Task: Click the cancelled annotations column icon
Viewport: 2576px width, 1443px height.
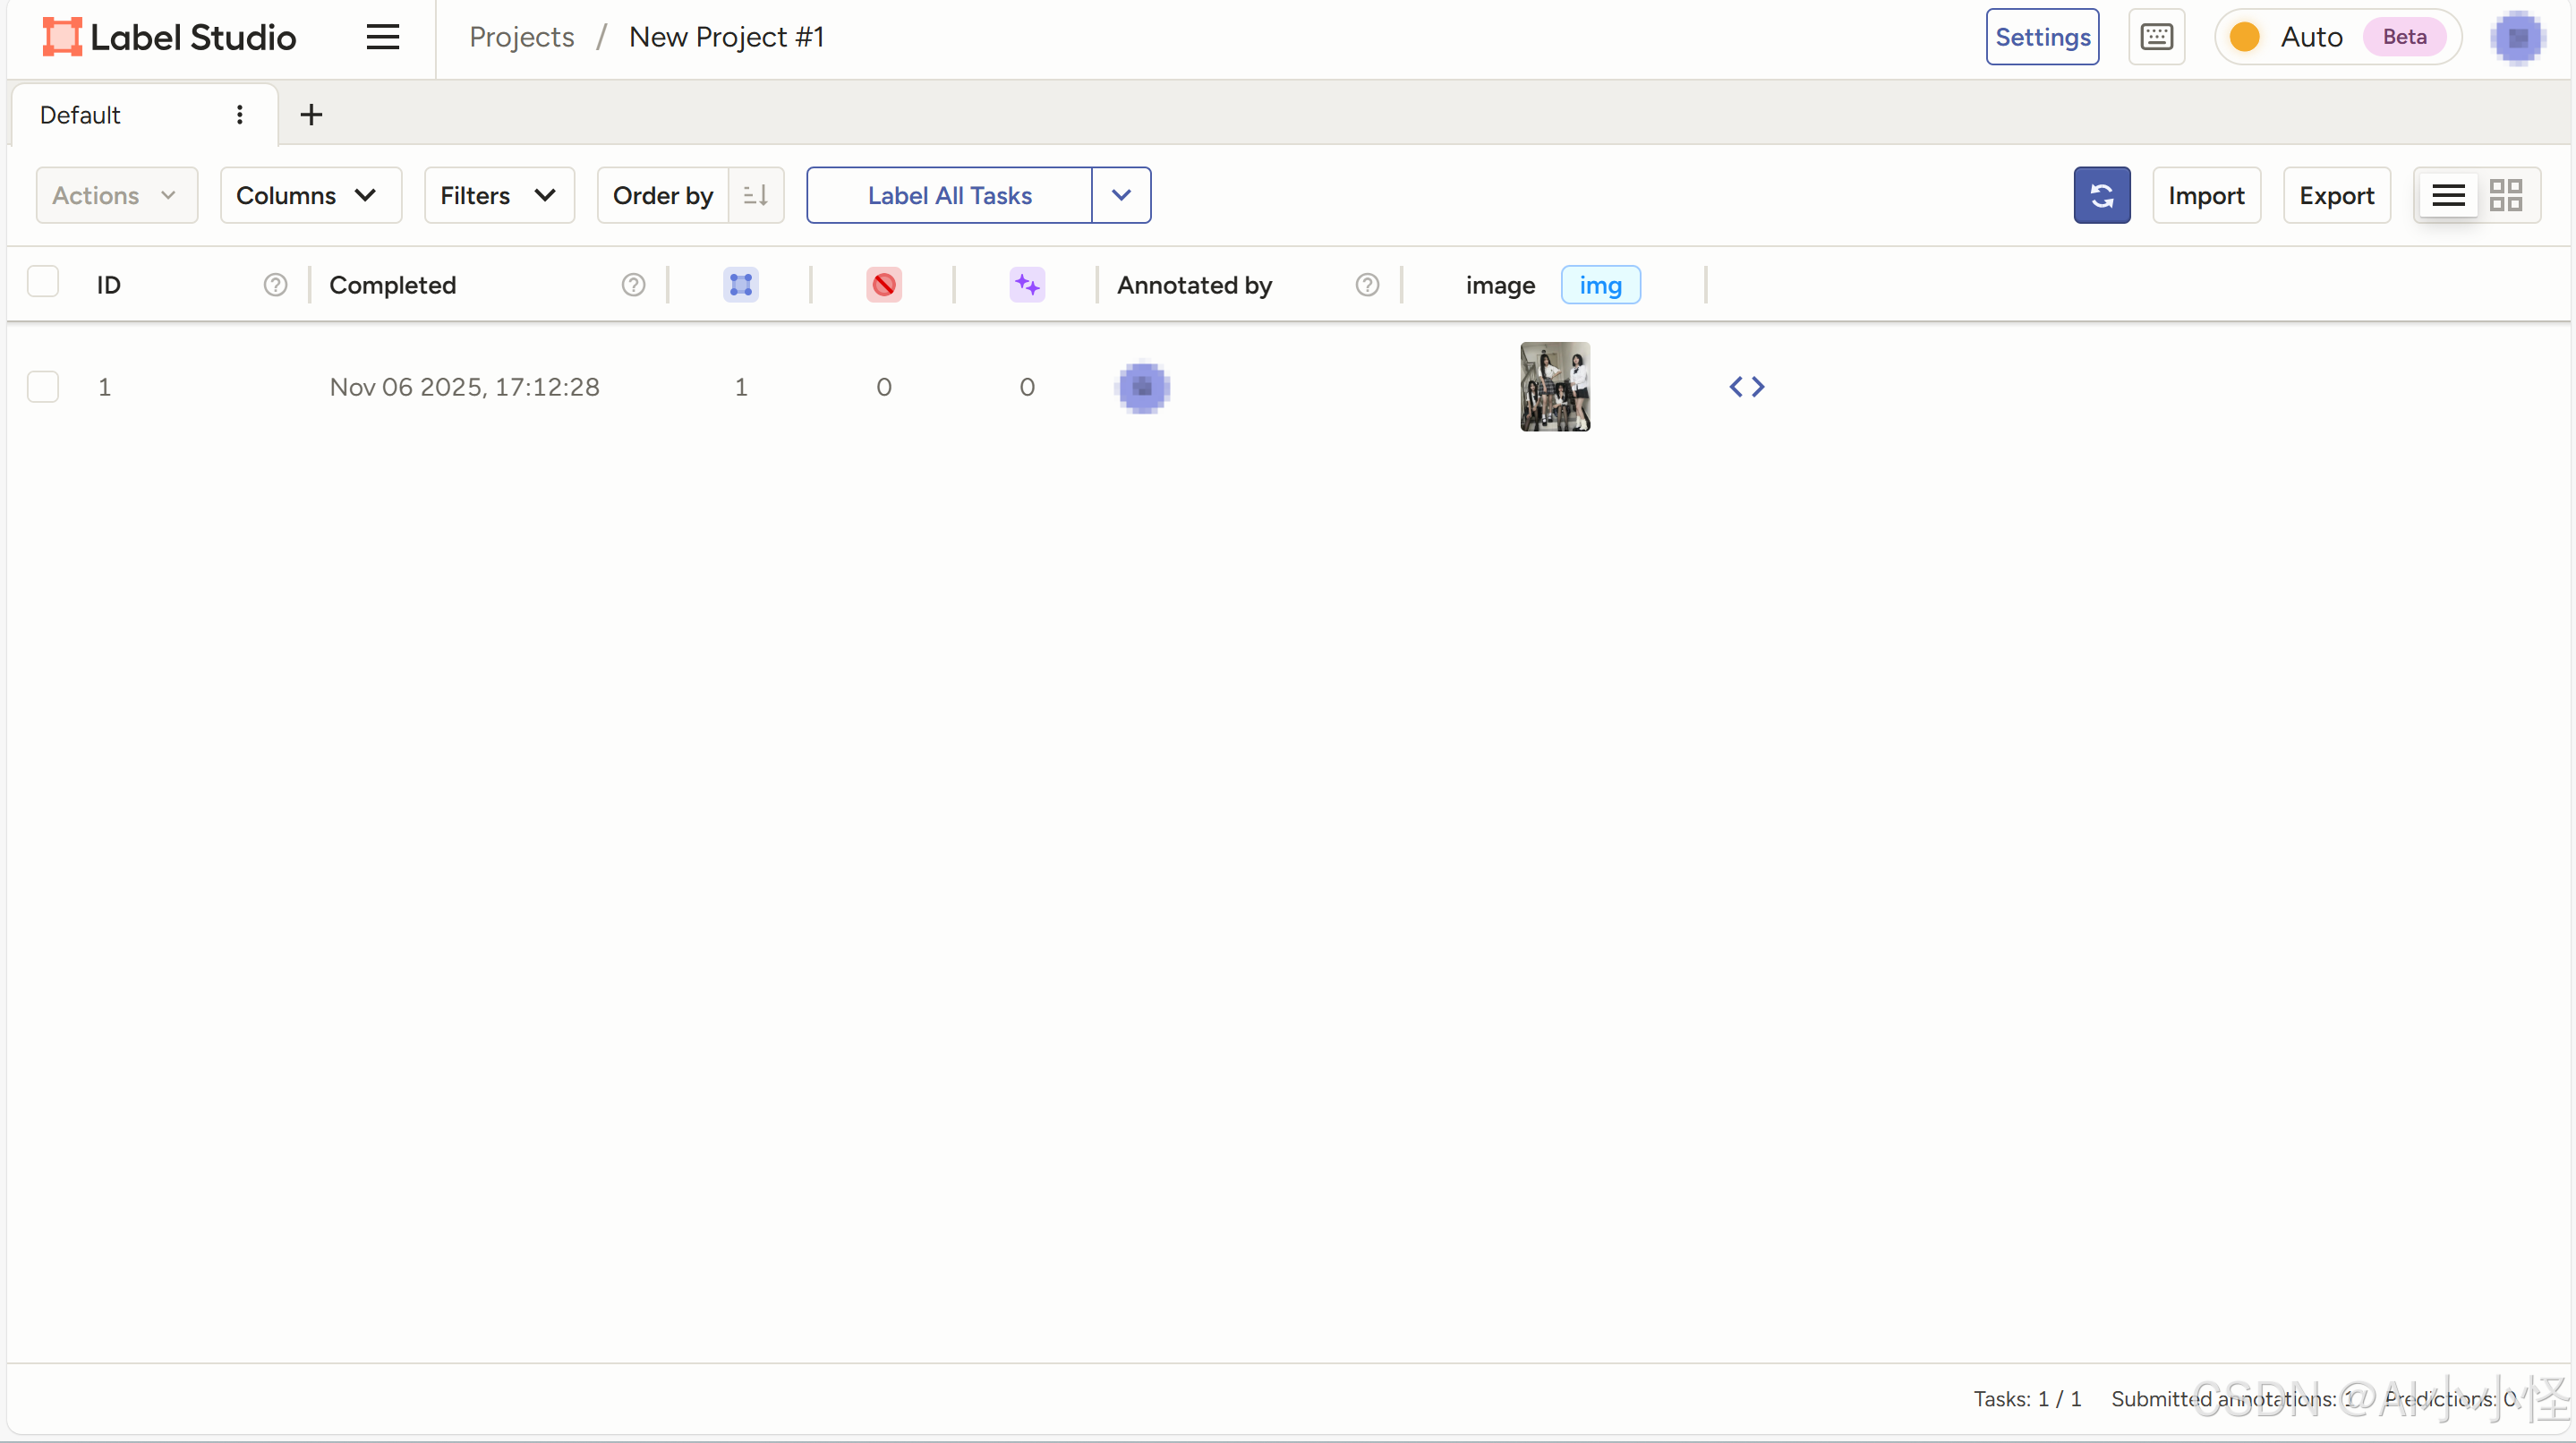Action: point(883,285)
